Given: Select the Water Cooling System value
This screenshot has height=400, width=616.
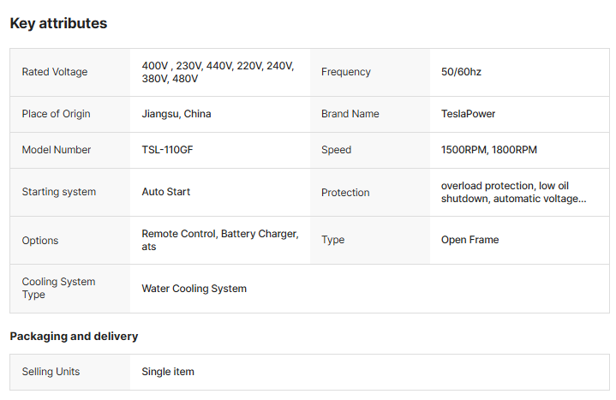Looking at the screenshot, I should pyautogui.click(x=194, y=289).
